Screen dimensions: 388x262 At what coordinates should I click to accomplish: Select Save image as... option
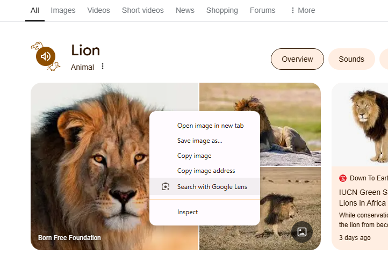point(205,141)
